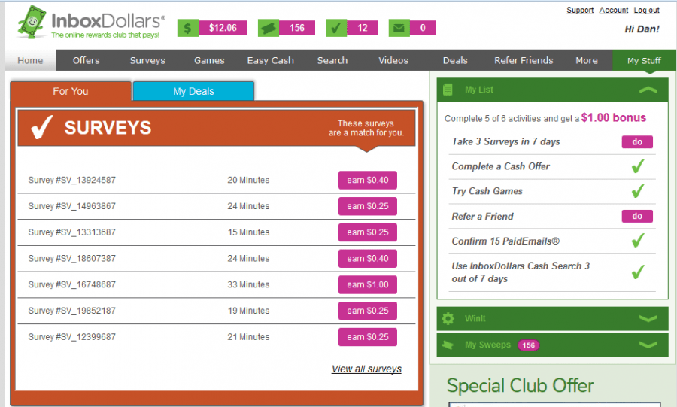Click the 156 badge beside My Sweeps

[528, 345]
